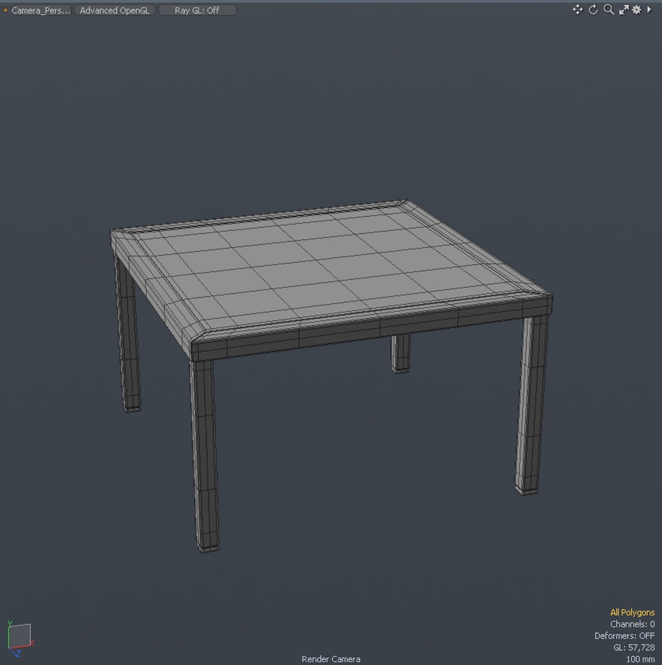Click the rotate view icon

coord(593,10)
